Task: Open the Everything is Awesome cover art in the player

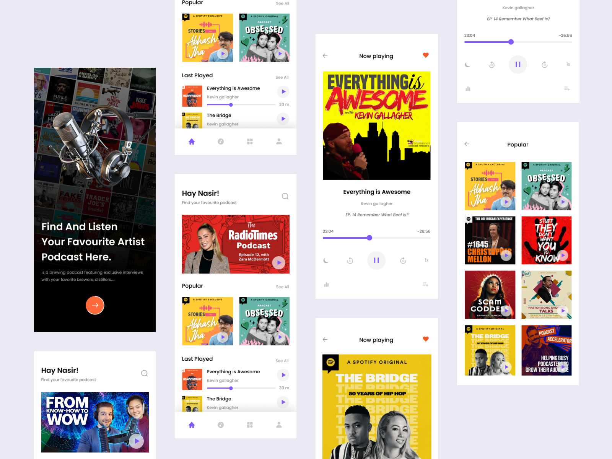Action: (377, 125)
